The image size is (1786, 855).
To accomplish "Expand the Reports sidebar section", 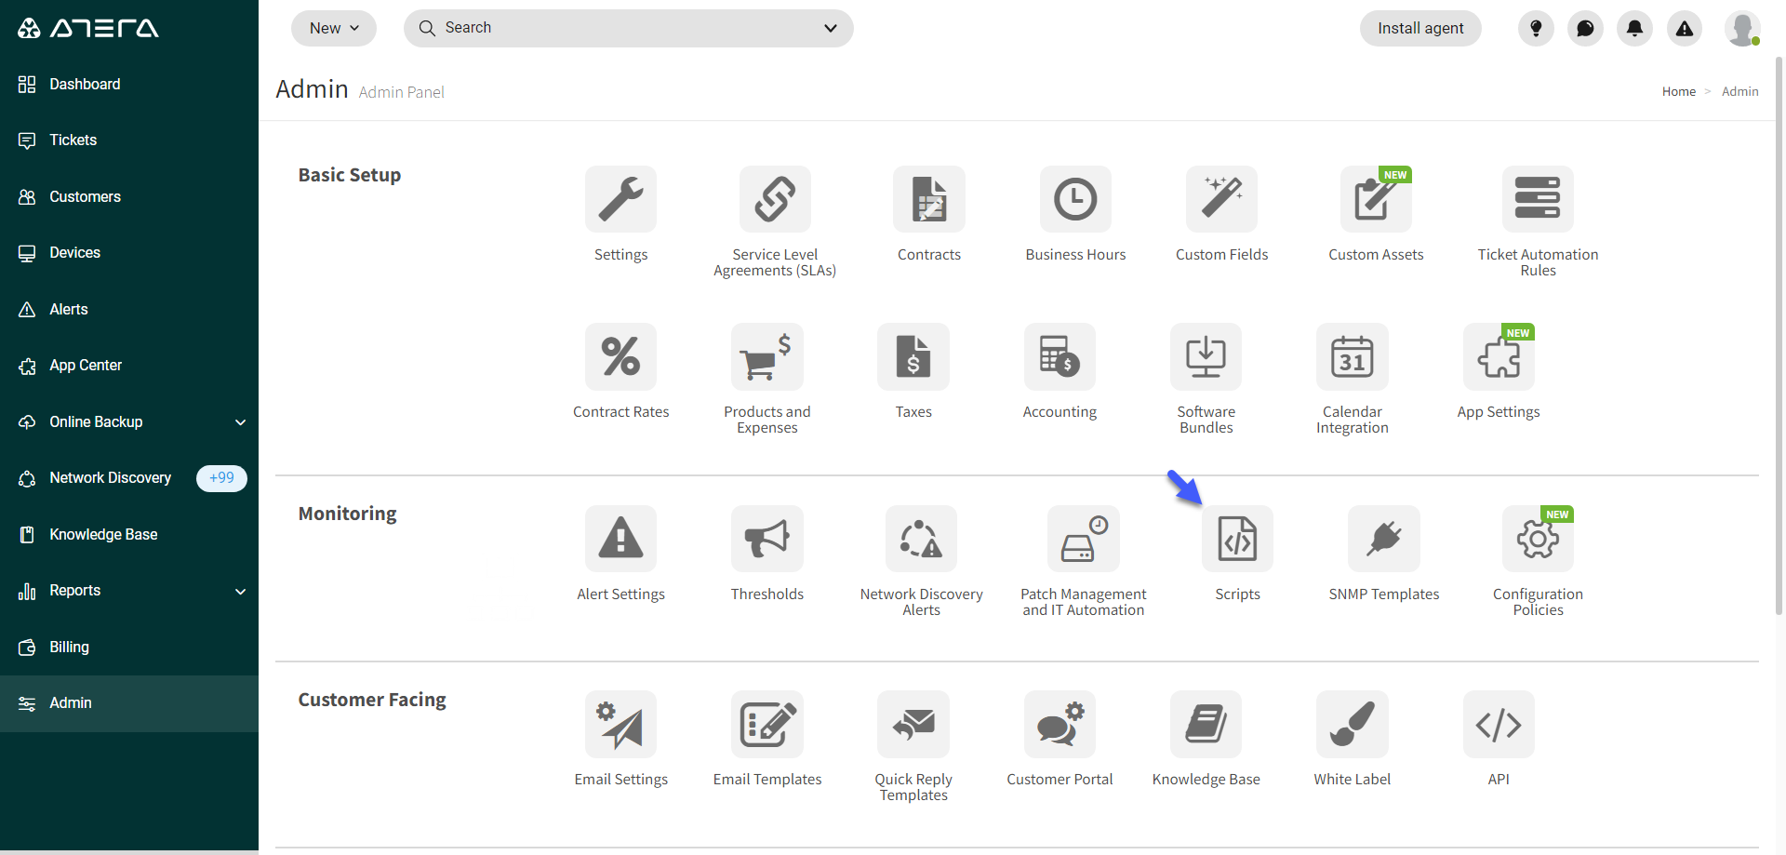I will [x=241, y=591].
